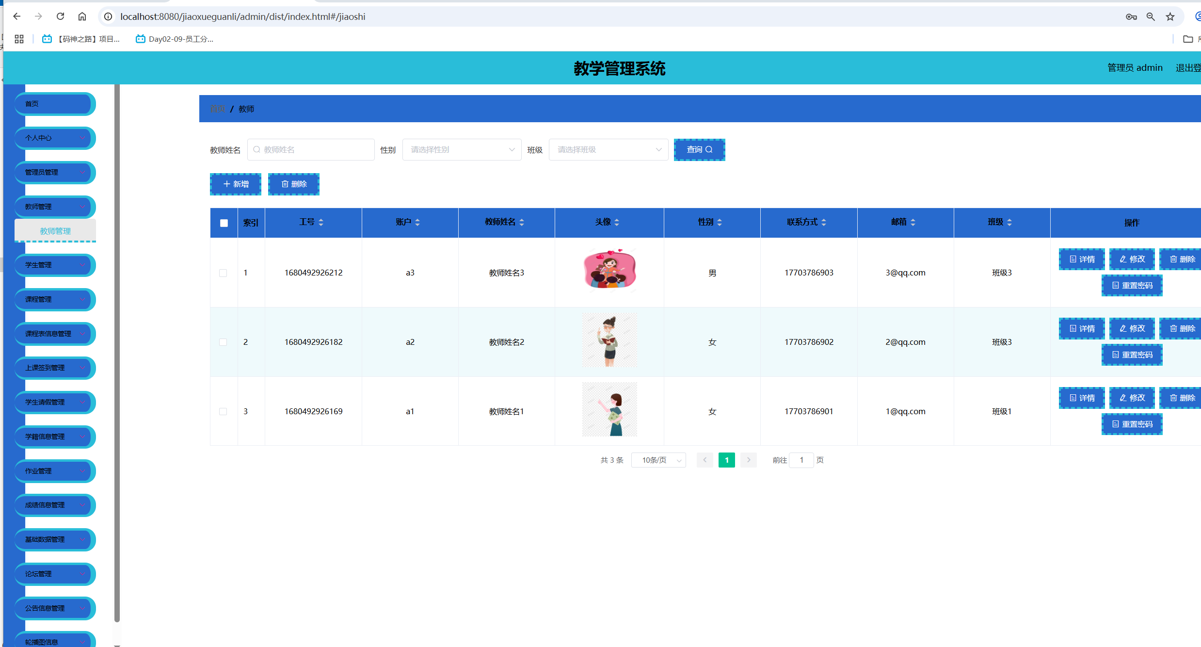Open the 公告信息管理 menu
This screenshot has height=647, width=1201.
coord(55,608)
